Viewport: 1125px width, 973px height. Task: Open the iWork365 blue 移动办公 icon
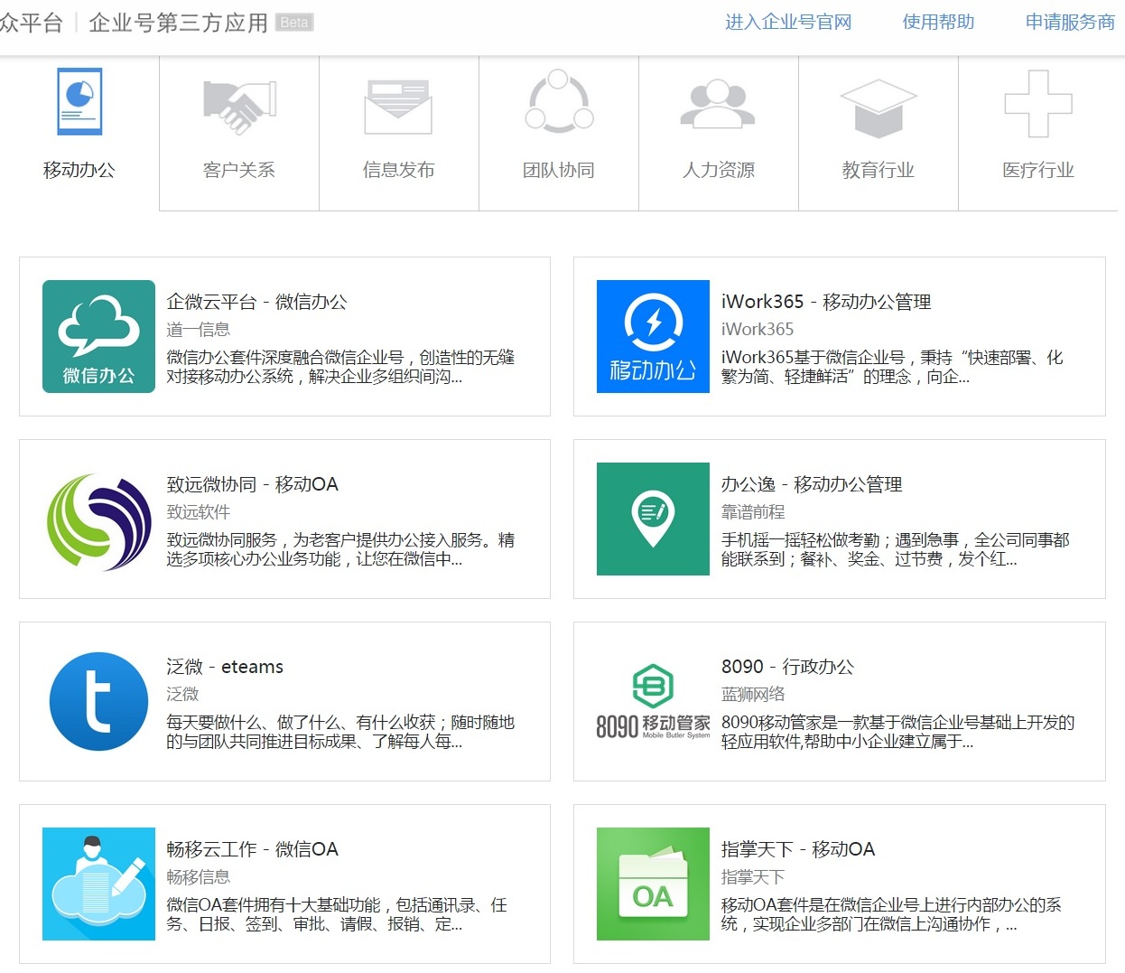point(653,336)
